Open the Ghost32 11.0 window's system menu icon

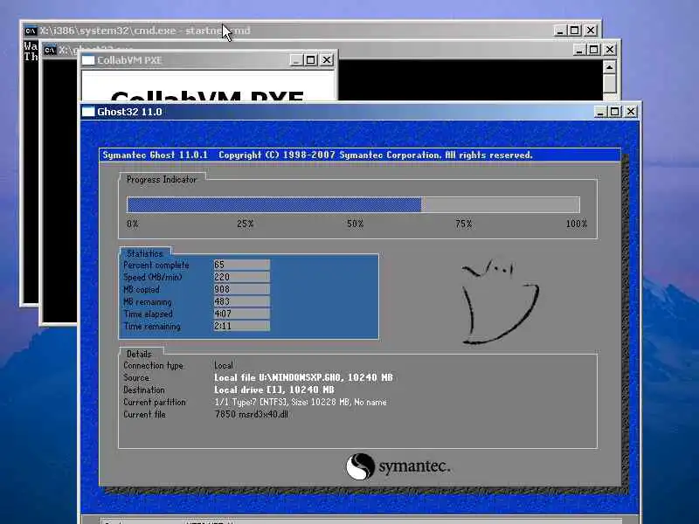click(x=88, y=112)
